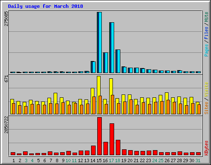Click green weekend day label 18
Screen dimensions: 211x165
[117, 160]
